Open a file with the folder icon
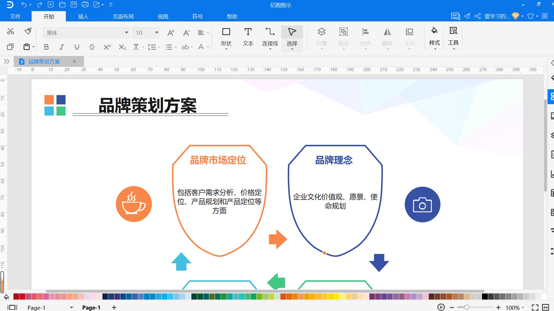The height and width of the screenshot is (311, 554). point(62,4)
